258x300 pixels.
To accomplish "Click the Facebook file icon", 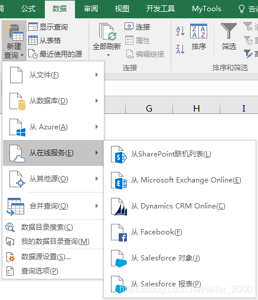I will [x=119, y=233].
